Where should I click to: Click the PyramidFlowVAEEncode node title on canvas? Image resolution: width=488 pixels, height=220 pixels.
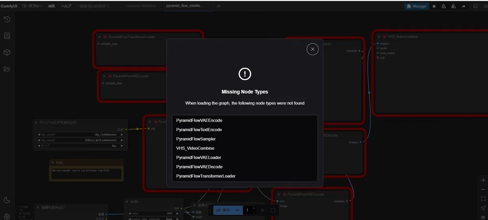[x=306, y=194]
